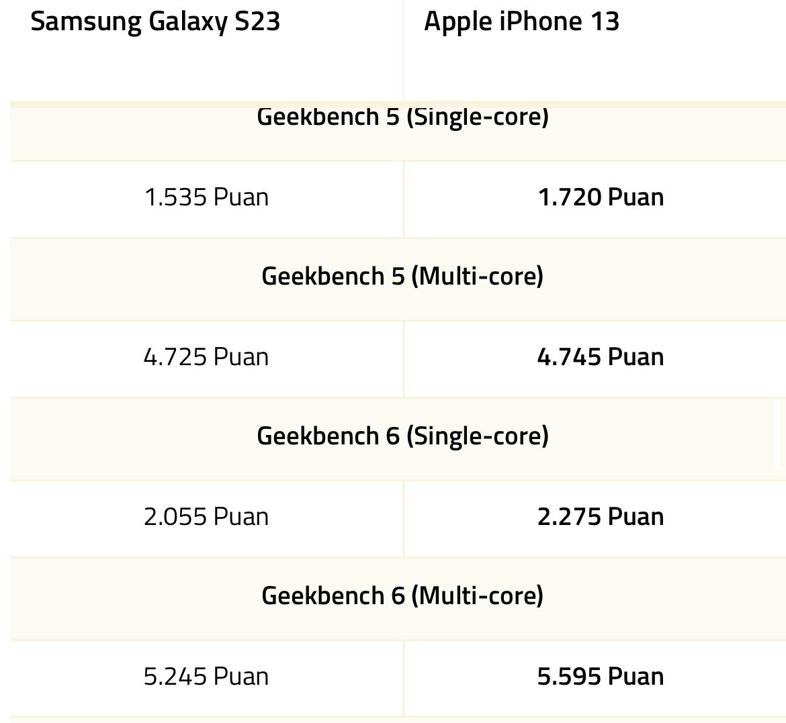
Task: Click the 1.535 Puan score cell
Action: [x=206, y=197]
